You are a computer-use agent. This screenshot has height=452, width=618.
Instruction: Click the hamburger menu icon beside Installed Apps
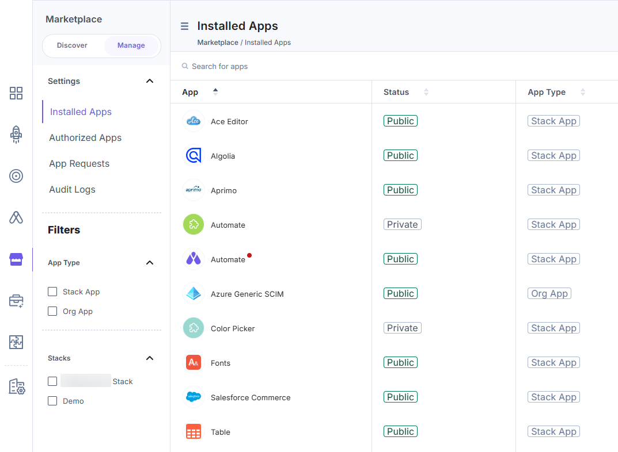tap(185, 26)
